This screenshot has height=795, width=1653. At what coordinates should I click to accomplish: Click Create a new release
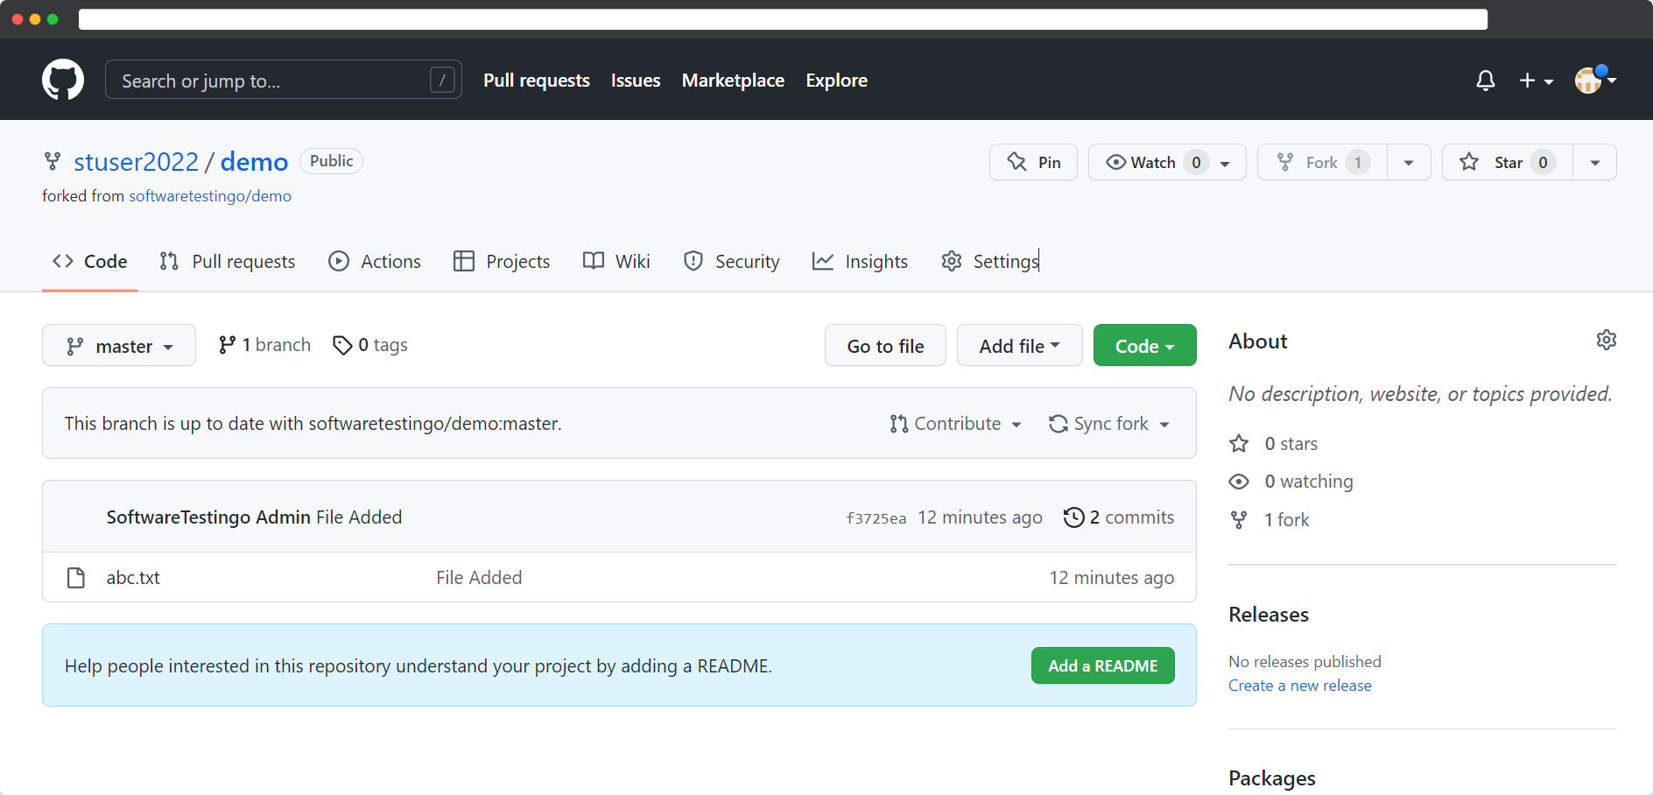(1299, 686)
